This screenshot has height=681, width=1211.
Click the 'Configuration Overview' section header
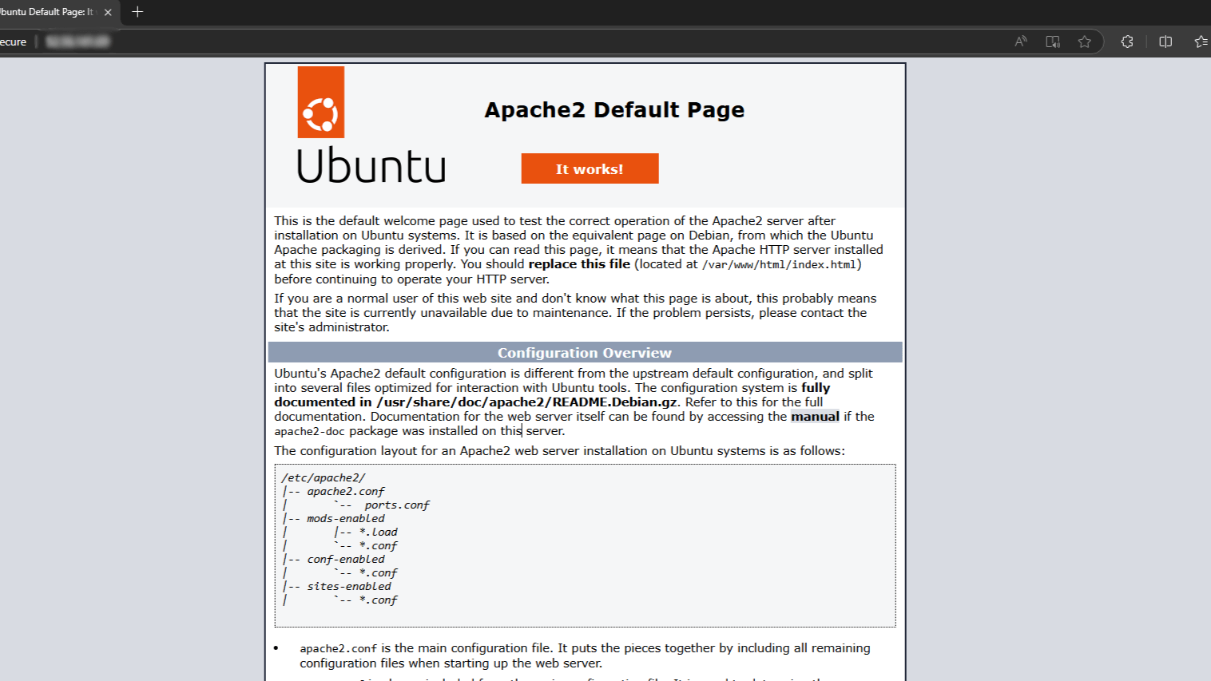coord(585,353)
